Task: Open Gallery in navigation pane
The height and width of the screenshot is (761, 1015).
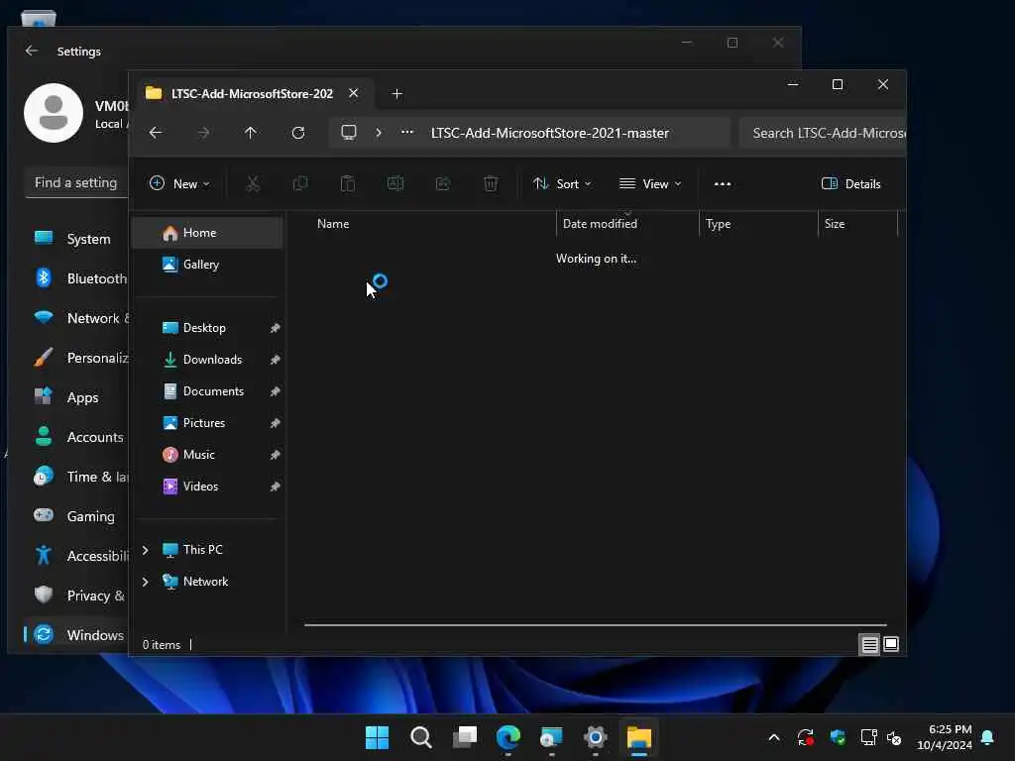Action: coord(207,265)
